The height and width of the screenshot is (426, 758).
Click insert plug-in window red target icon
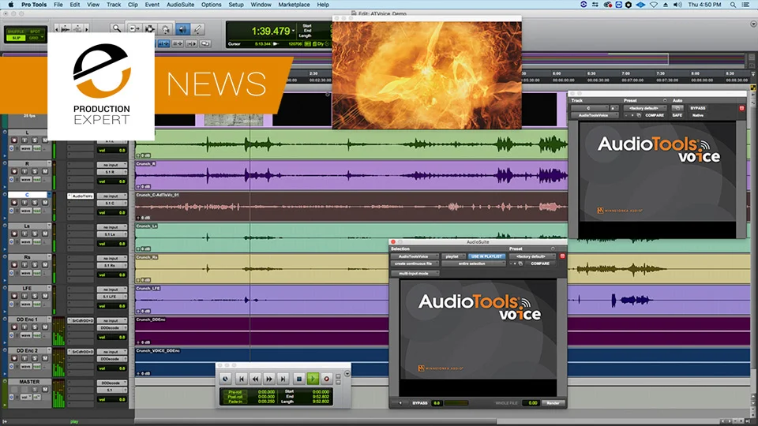742,108
